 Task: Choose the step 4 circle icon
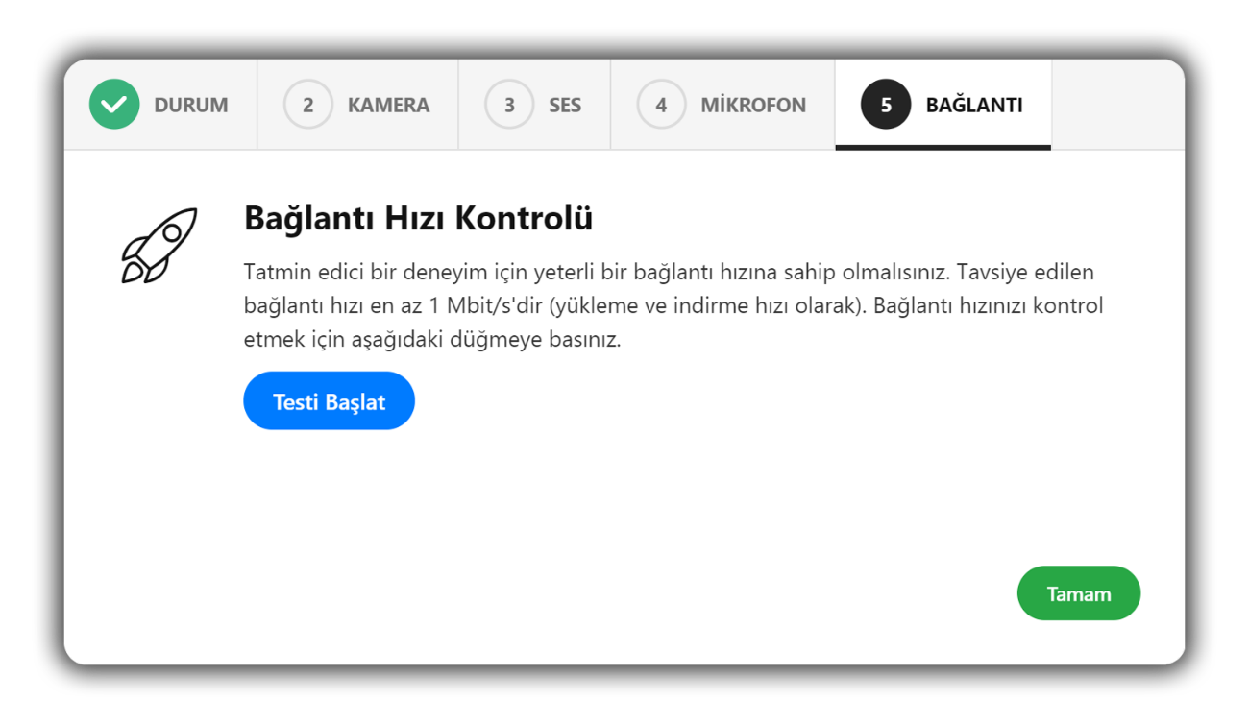point(661,105)
